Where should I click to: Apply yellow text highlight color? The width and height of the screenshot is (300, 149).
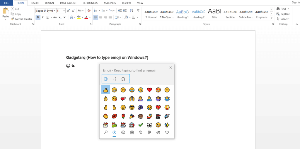[79, 17]
